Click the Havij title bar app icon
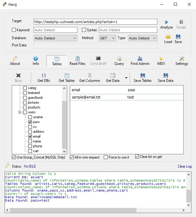 [x=5, y=5]
